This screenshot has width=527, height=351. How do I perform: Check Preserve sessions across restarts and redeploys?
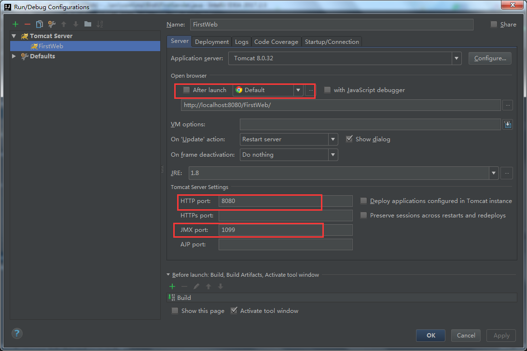click(x=364, y=216)
